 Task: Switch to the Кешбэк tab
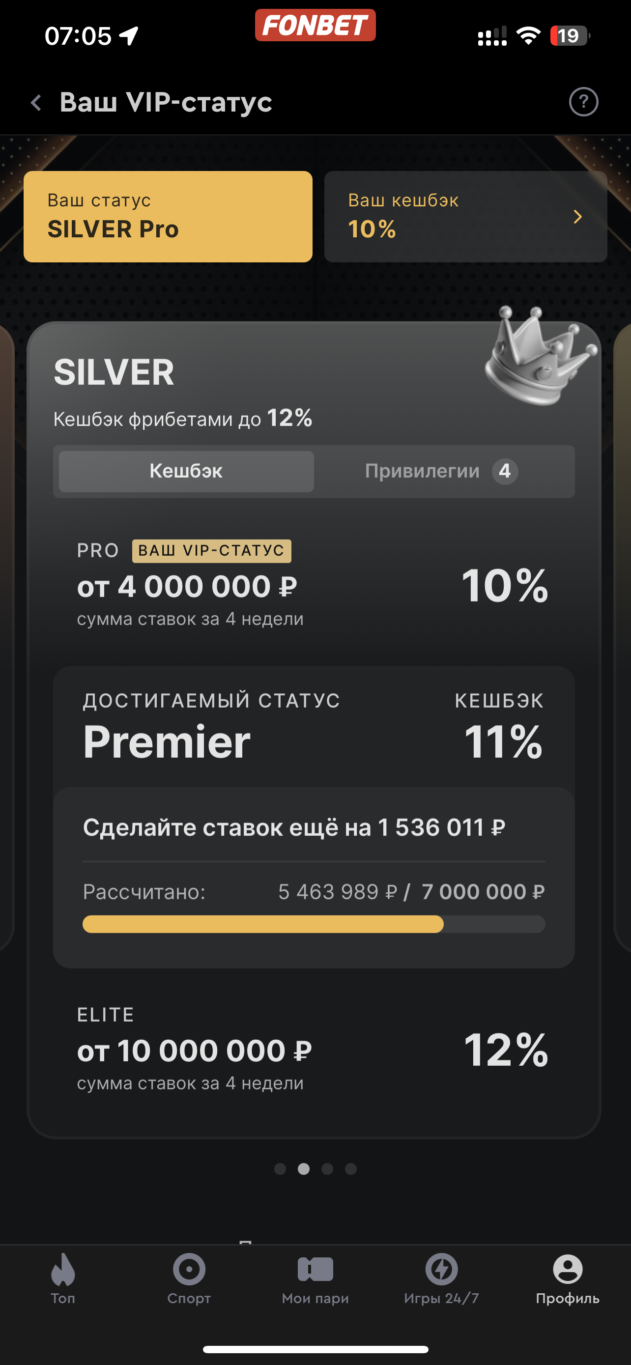[186, 471]
